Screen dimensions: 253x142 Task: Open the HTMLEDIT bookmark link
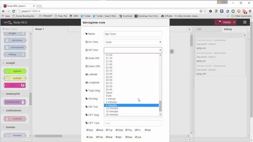[46, 16]
